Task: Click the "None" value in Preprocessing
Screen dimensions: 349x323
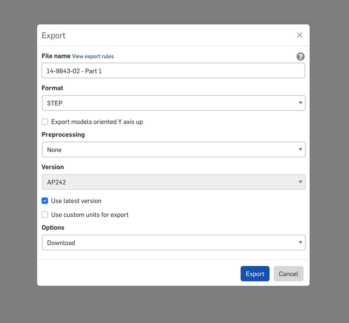Action: coord(54,150)
